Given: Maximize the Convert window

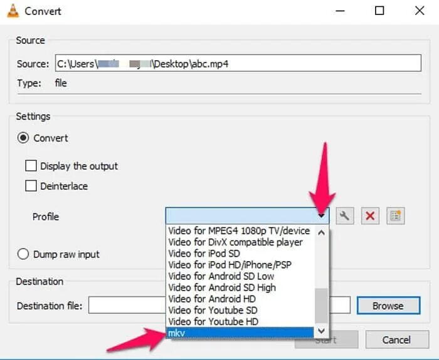Looking at the screenshot, I should (x=379, y=11).
